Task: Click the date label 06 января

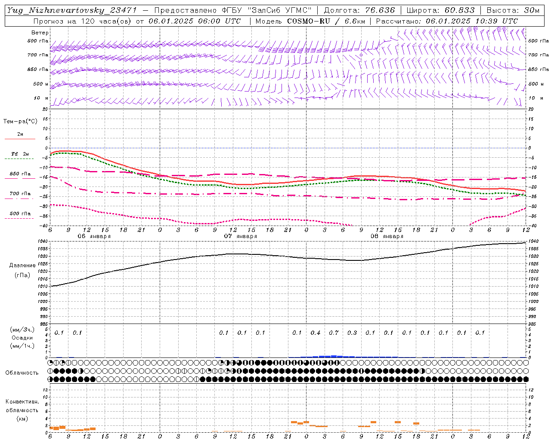Action: 94,236
